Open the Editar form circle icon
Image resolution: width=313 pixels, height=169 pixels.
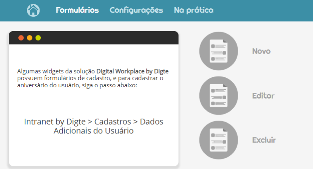219,96
